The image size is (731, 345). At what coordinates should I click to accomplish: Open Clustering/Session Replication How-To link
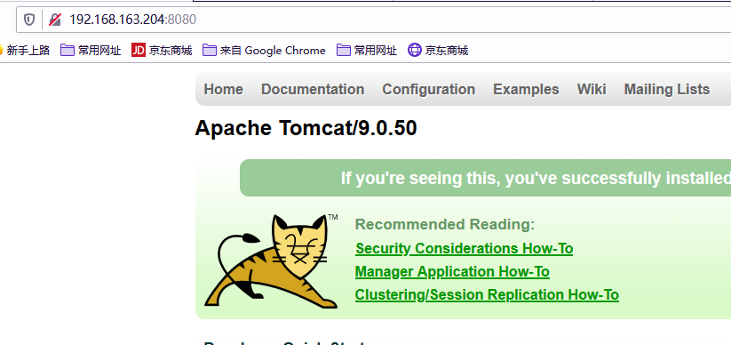(487, 295)
